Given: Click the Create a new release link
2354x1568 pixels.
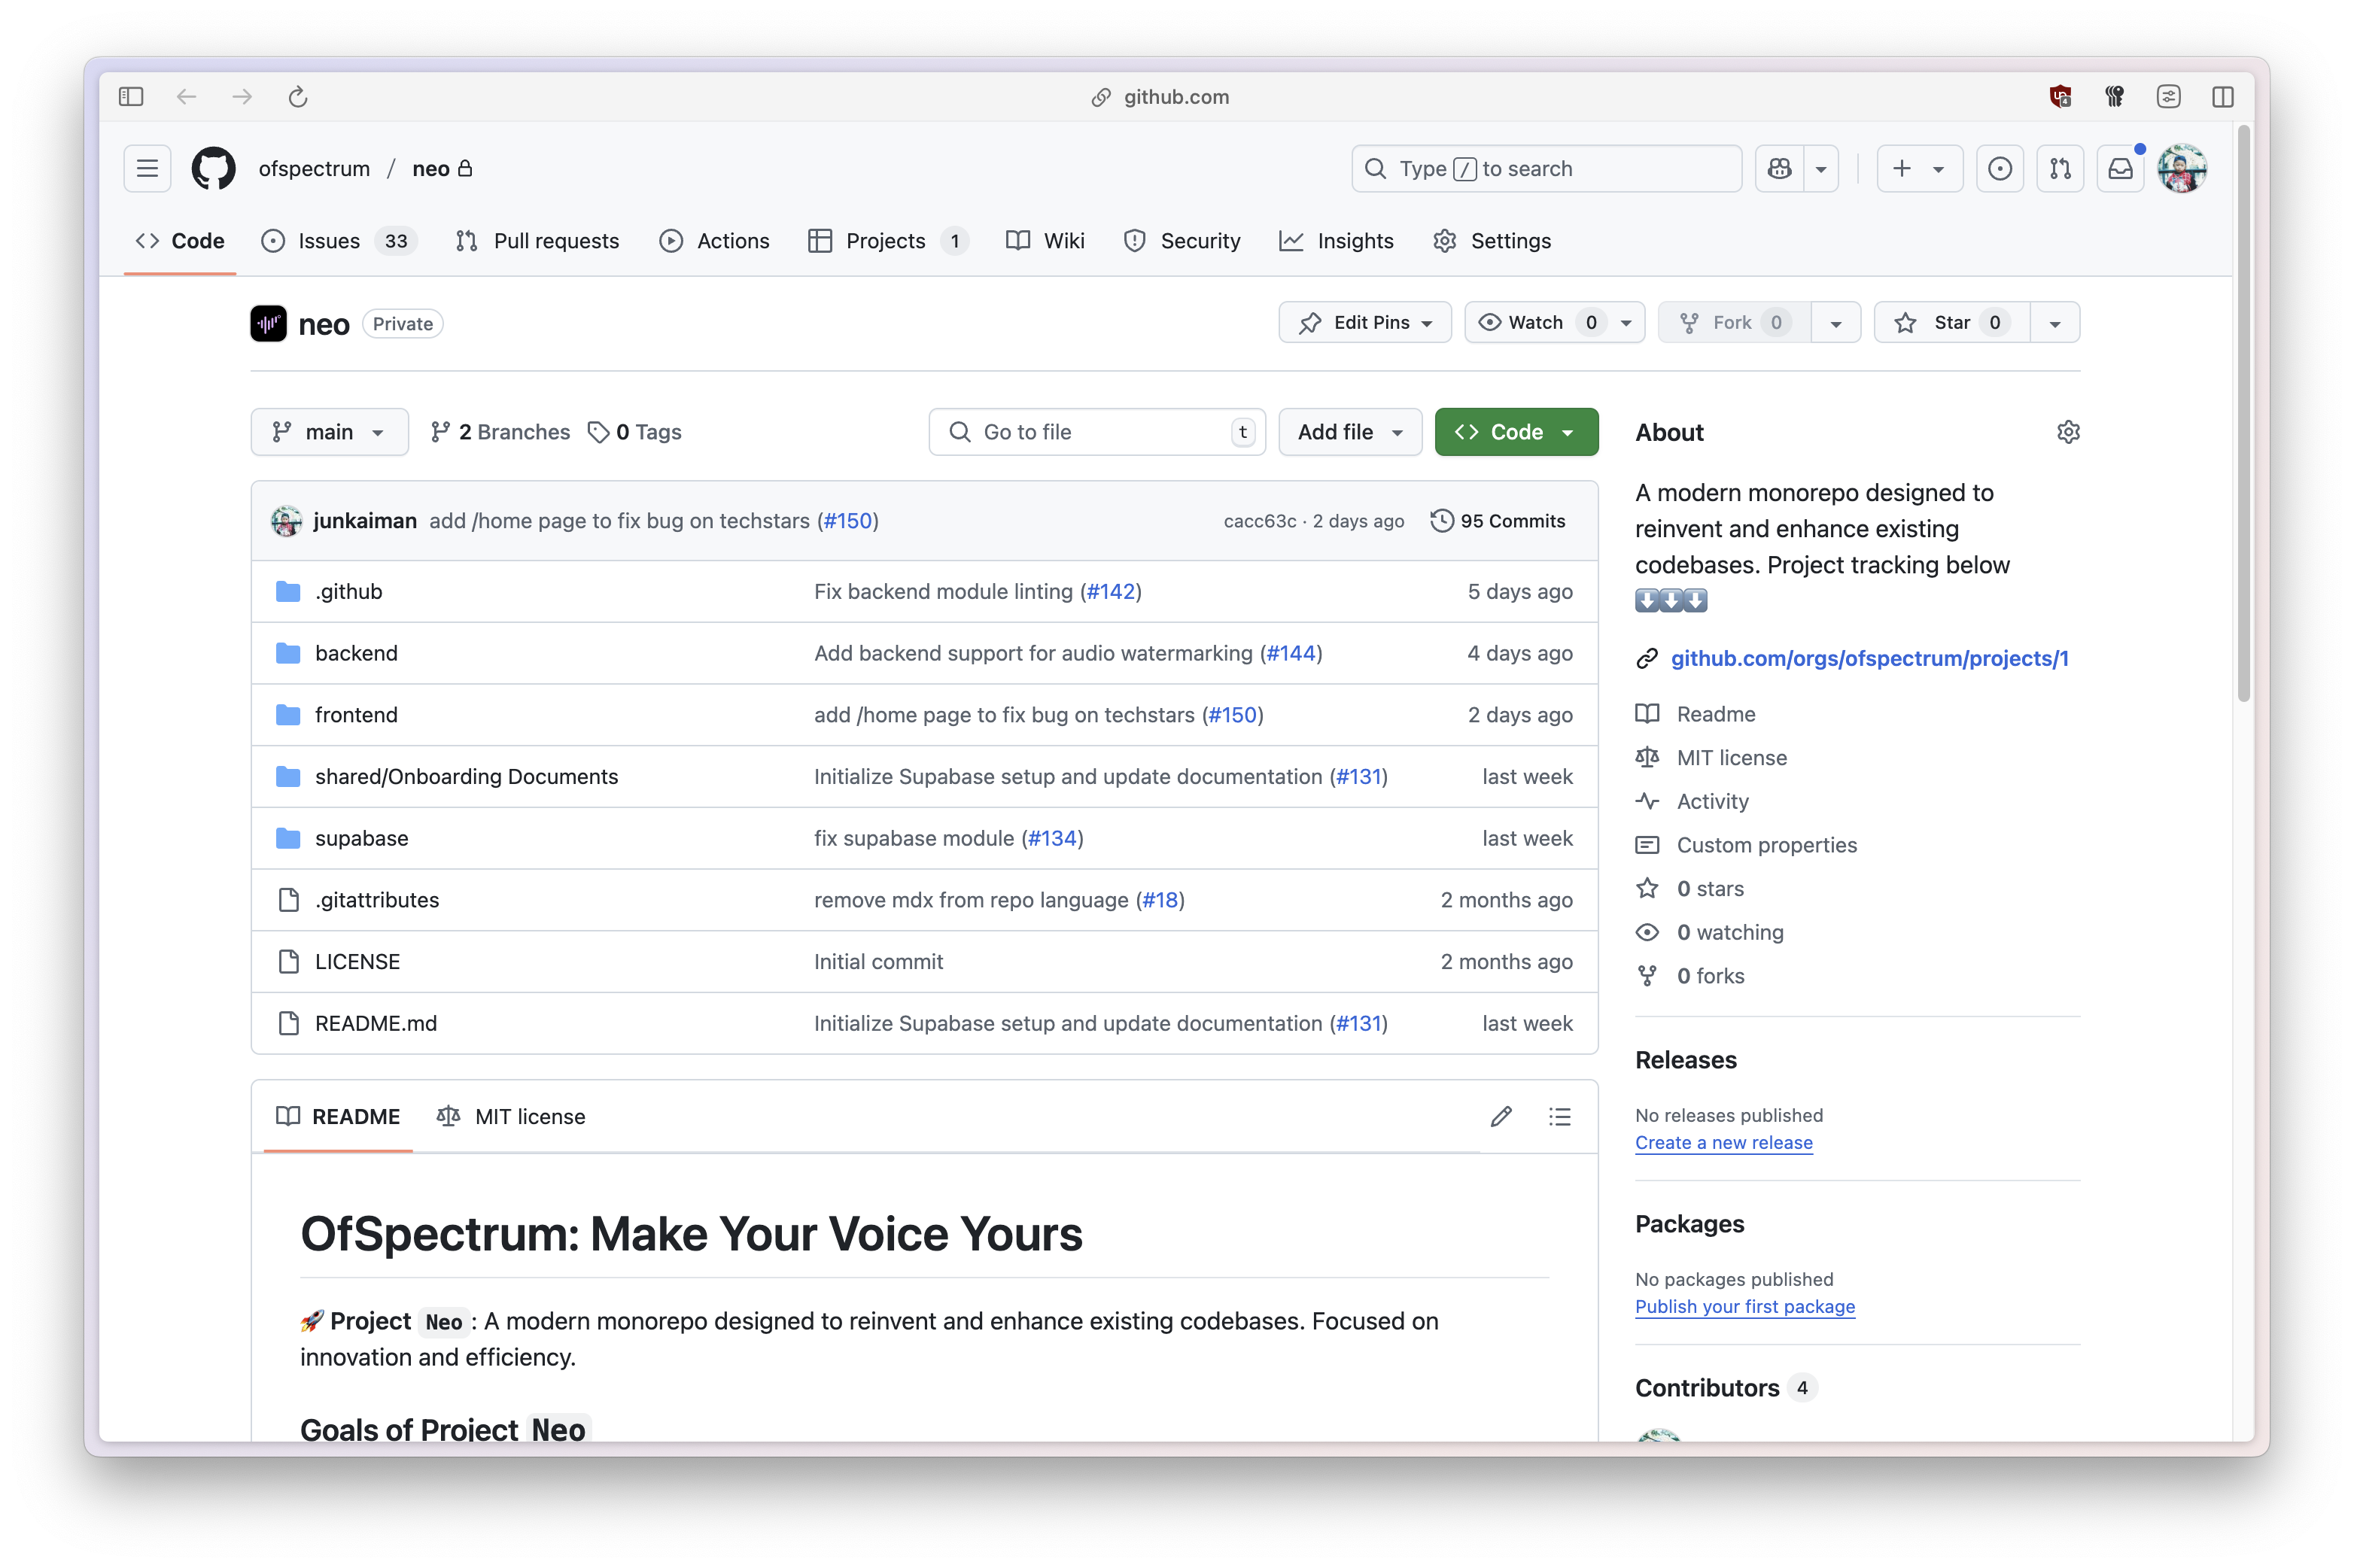Looking at the screenshot, I should 1723,1142.
